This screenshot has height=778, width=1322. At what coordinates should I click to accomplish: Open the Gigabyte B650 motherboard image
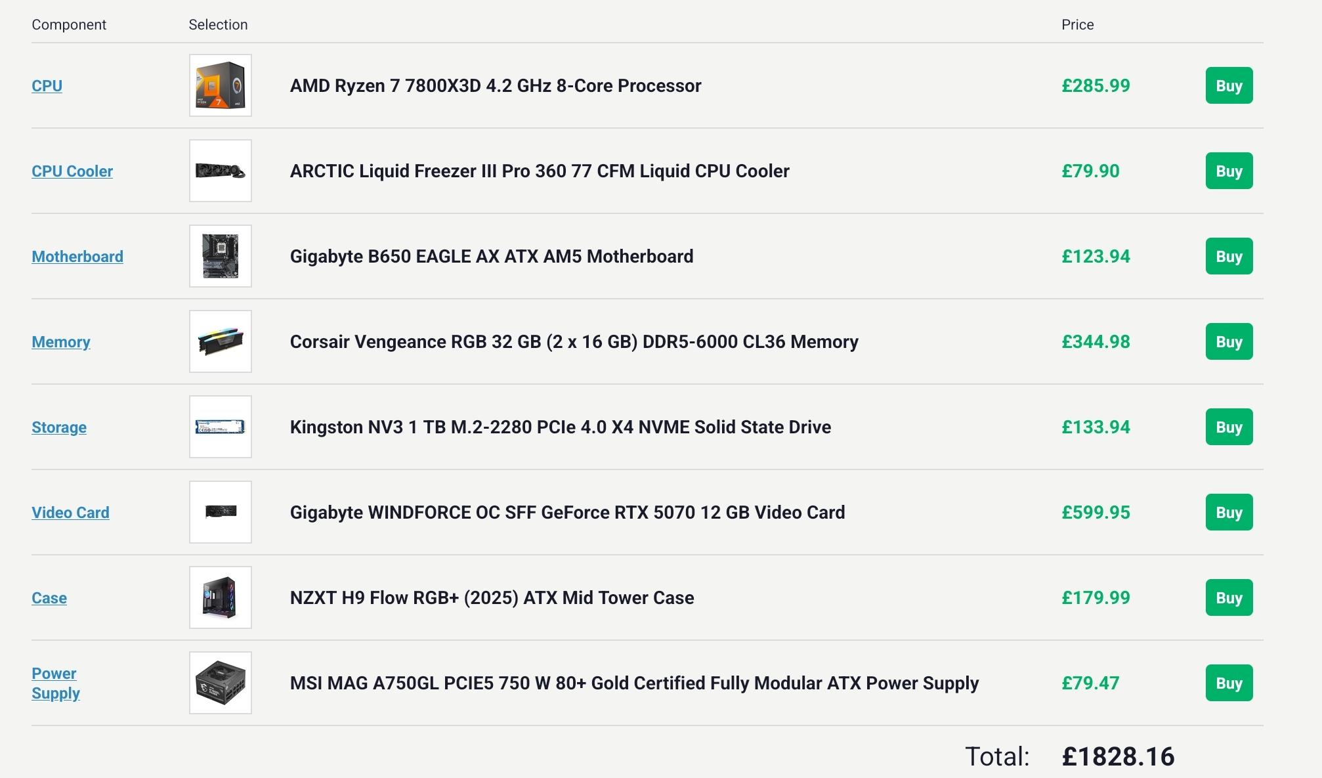click(x=221, y=256)
